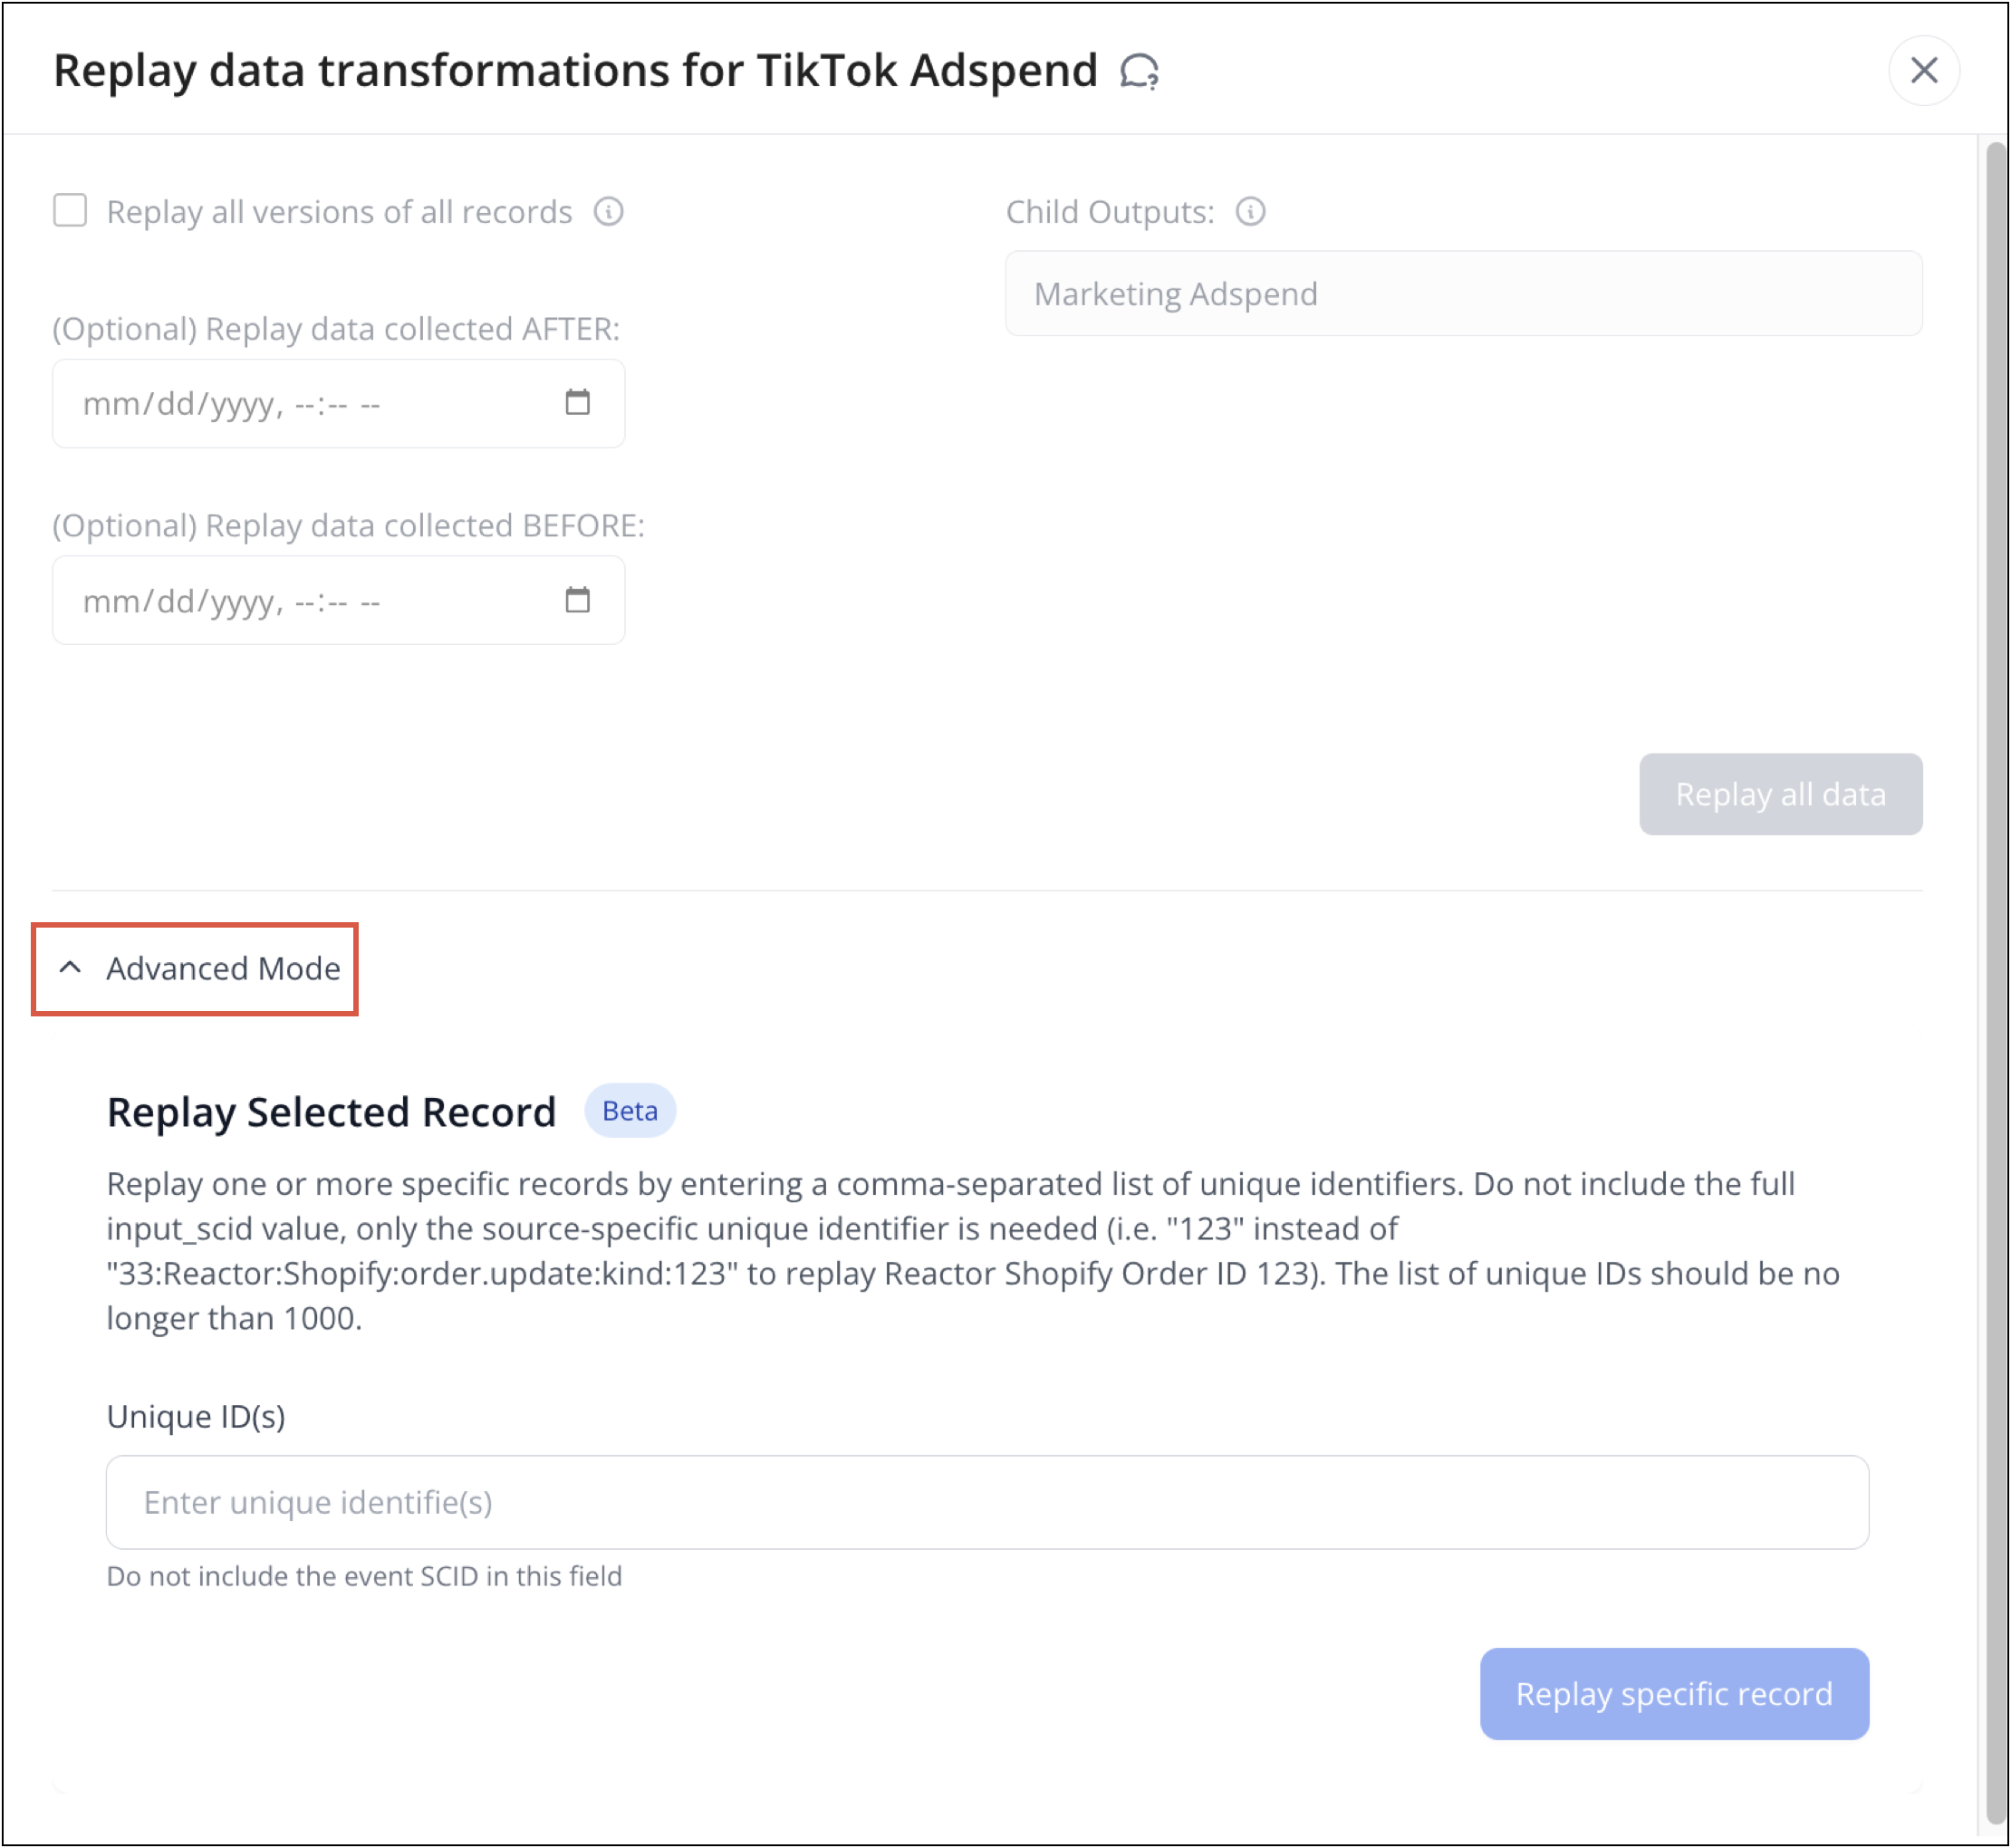Screen dimensions: 2011x1848
Task: Expand Advanced Mode to show record options
Action: pos(222,968)
